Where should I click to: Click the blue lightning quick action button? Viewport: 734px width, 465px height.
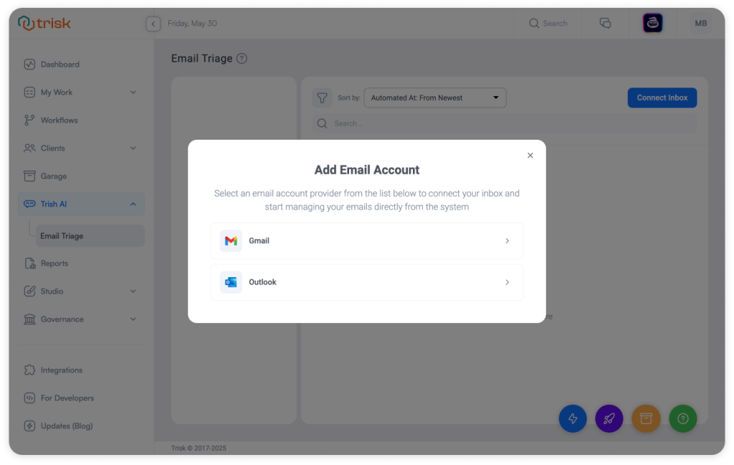point(573,418)
